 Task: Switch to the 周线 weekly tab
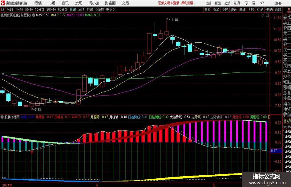(81, 10)
